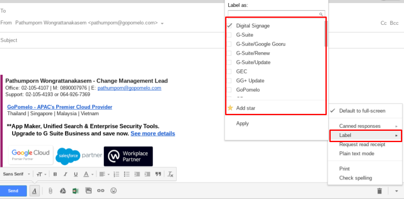
Task: Check the GG+ Update label
Action: 229,81
